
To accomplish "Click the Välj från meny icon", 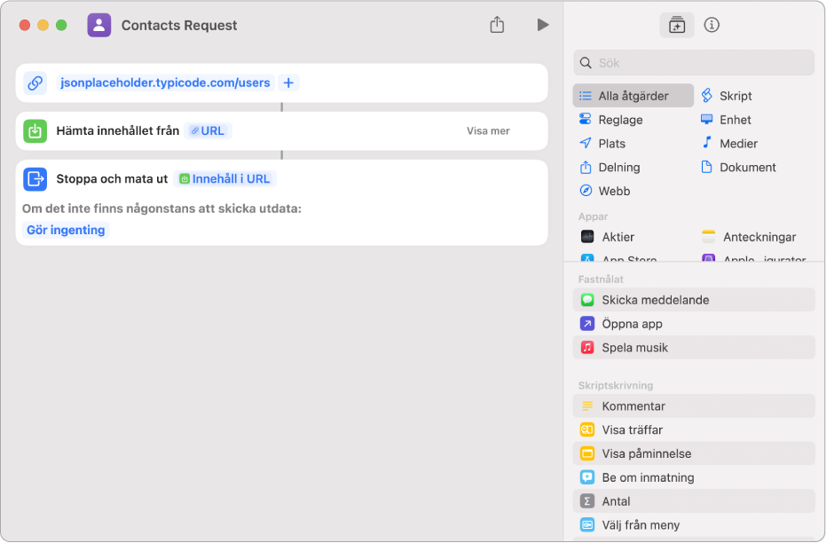I will [x=587, y=524].
